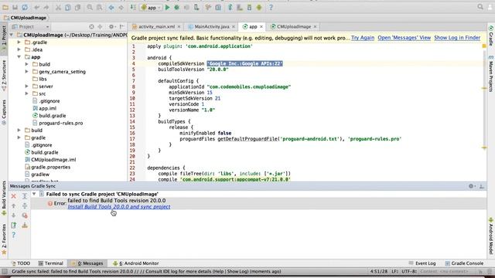Collapse the Failed to sync Gradle project node
The height and width of the screenshot is (278, 495).
[x=34, y=194]
